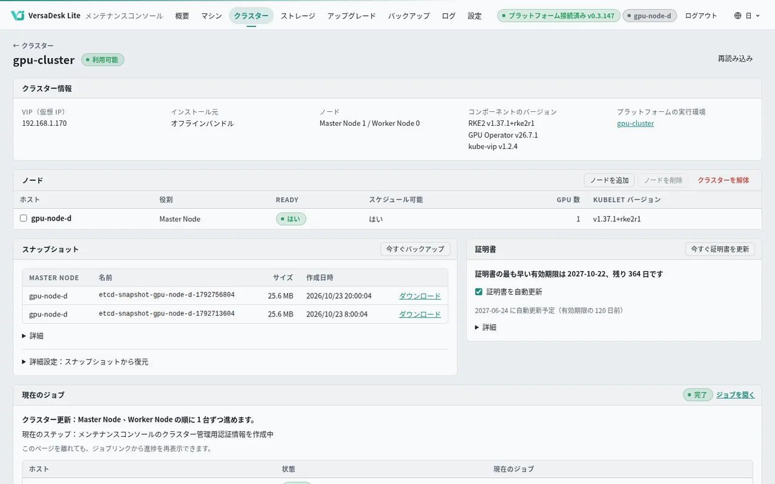
Task: Click 今すぐ証明書を更新 button
Action: click(720, 249)
